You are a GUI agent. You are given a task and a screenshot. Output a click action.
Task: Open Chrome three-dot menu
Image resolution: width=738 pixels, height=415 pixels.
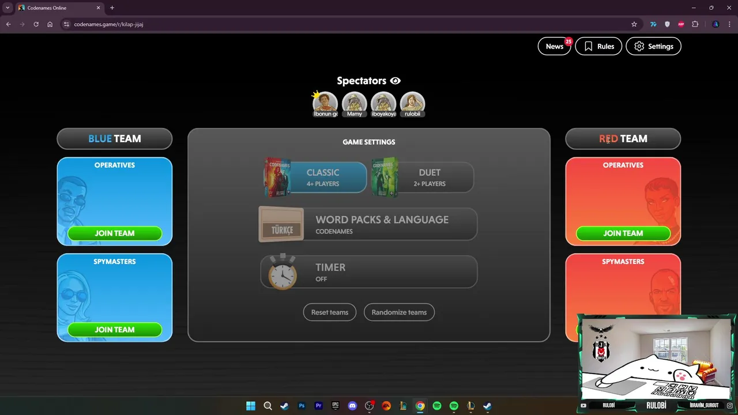(x=729, y=24)
